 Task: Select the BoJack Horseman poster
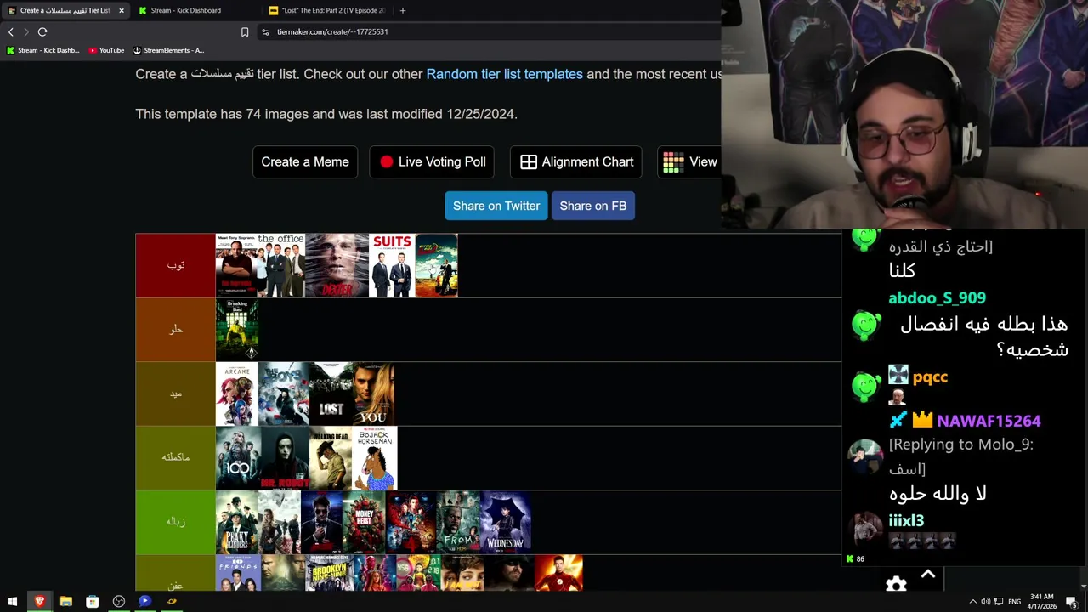coord(375,458)
